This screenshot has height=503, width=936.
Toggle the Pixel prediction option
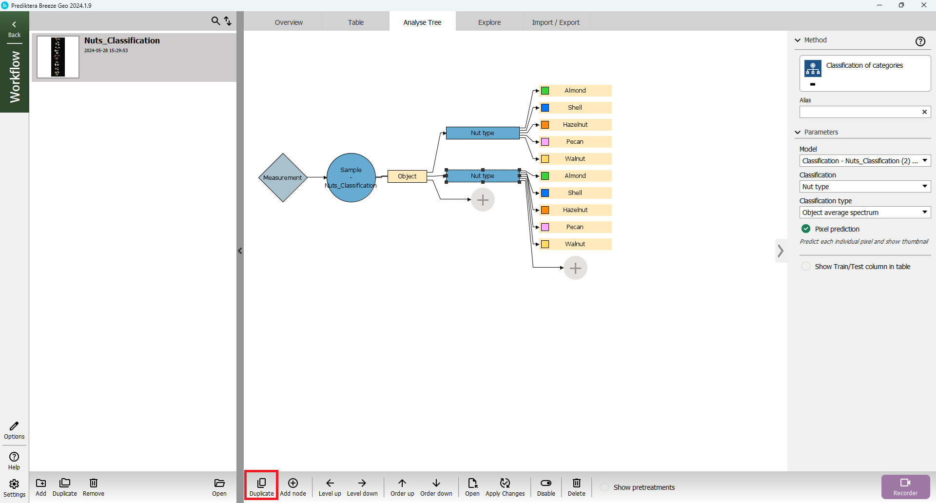click(806, 229)
